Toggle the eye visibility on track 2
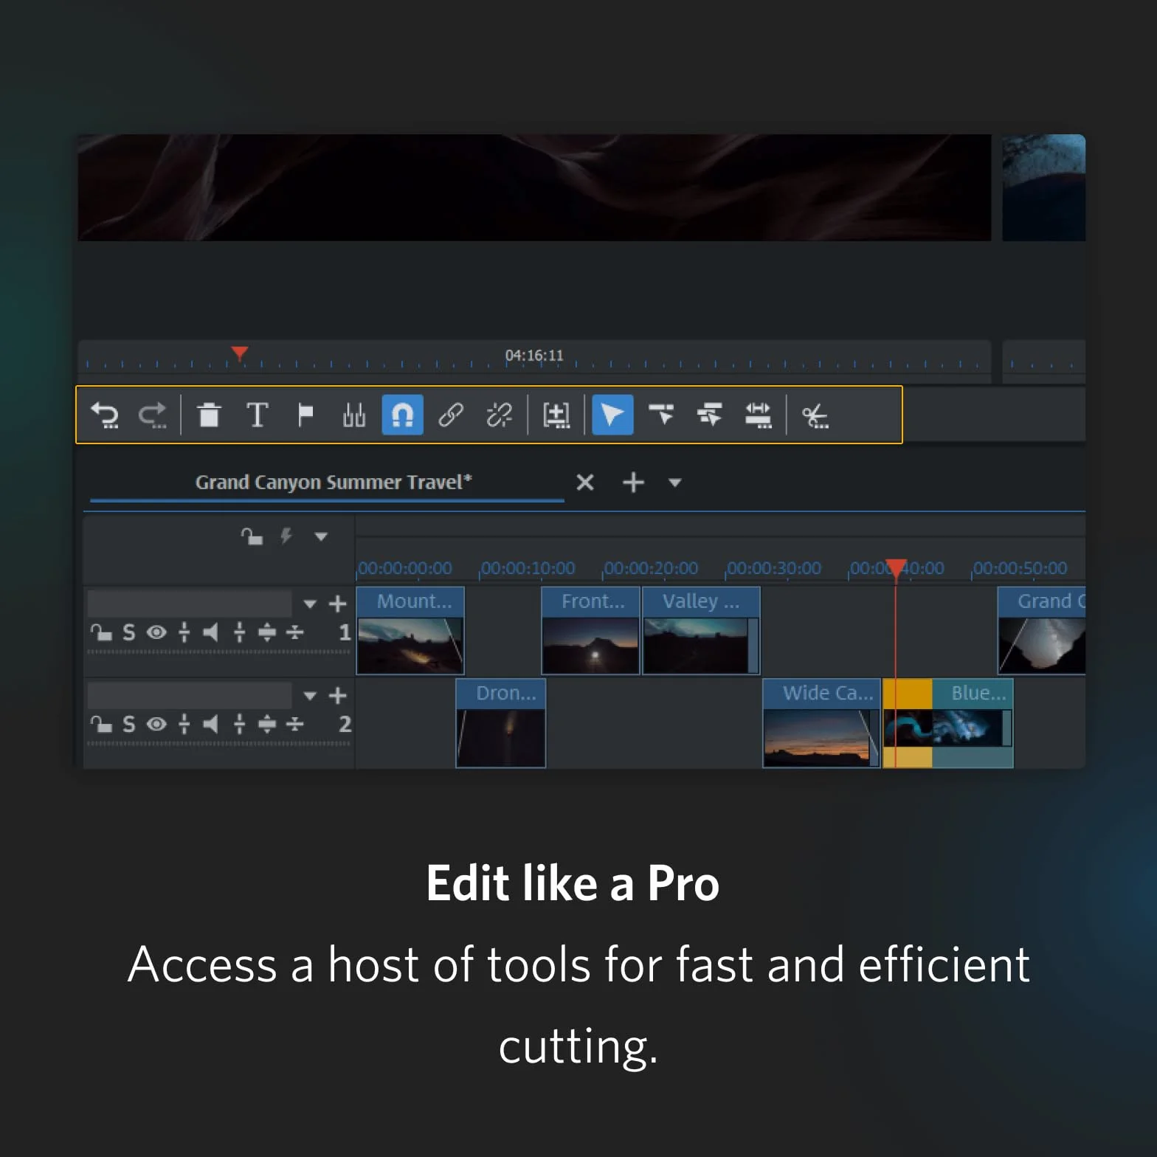 click(x=156, y=724)
